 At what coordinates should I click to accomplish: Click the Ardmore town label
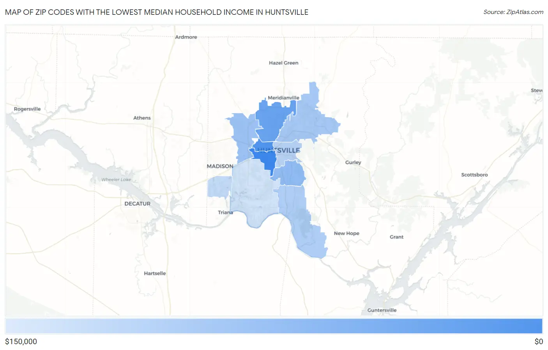click(186, 37)
